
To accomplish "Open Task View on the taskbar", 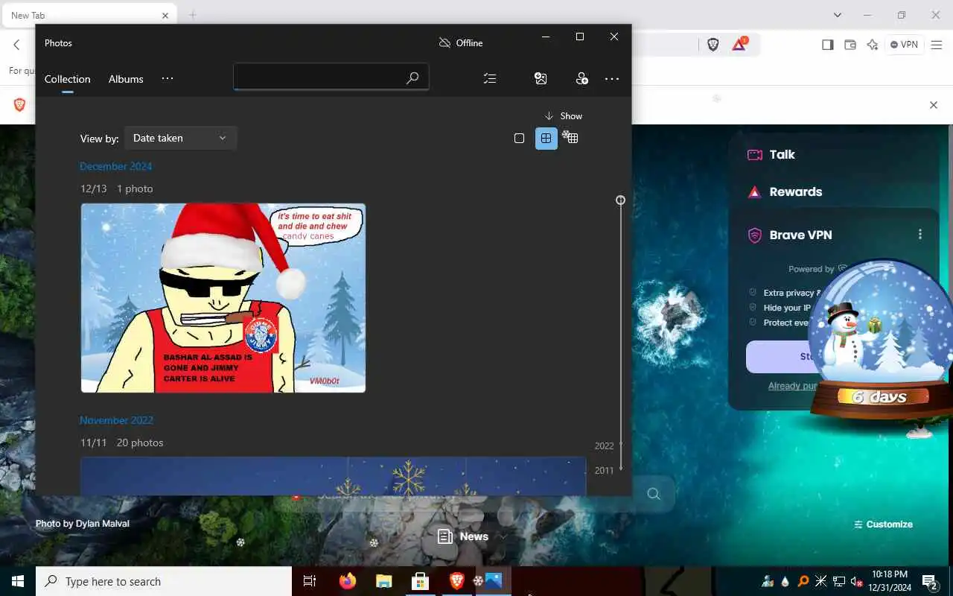I will (310, 581).
